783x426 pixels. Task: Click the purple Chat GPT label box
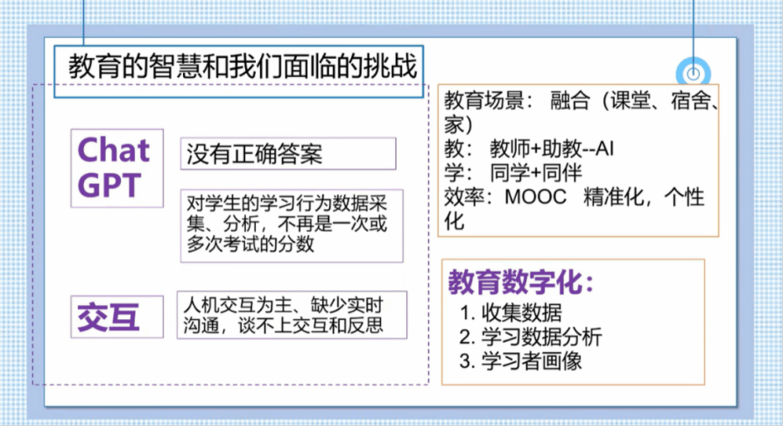[x=116, y=167]
